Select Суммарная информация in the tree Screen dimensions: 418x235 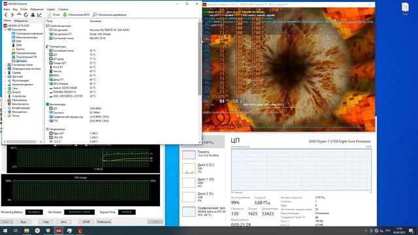(29, 33)
